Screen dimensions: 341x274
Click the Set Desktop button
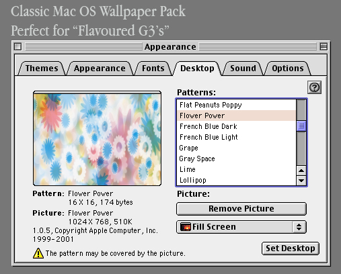tap(291, 248)
